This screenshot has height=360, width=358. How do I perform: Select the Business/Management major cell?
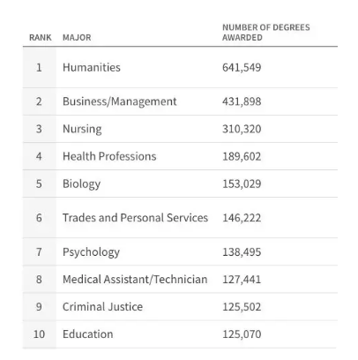point(120,101)
